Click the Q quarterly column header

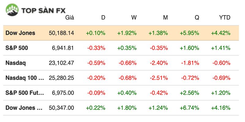click(197, 18)
